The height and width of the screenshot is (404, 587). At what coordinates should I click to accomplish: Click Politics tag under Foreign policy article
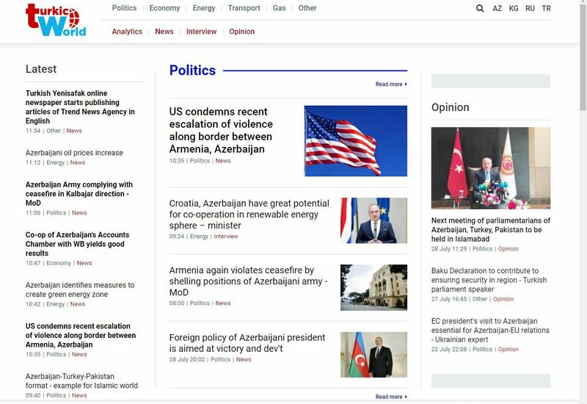pyautogui.click(x=221, y=359)
